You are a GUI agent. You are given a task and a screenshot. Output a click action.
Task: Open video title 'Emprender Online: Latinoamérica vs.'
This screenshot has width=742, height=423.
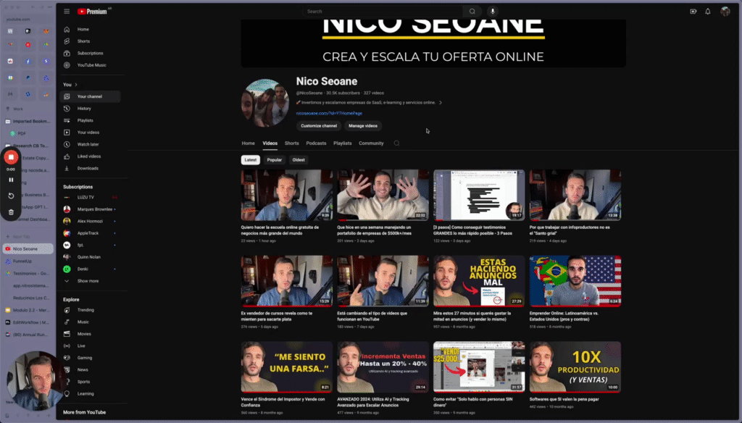[564, 316]
